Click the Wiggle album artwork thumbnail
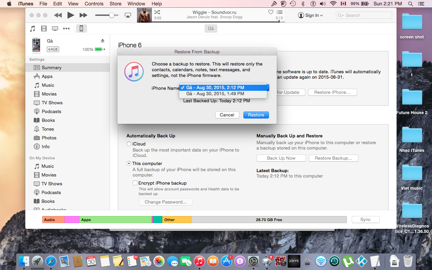The width and height of the screenshot is (432, 270). 144,15
